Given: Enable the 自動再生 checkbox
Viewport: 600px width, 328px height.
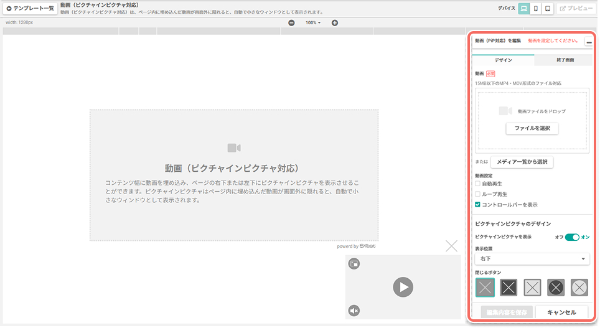Looking at the screenshot, I should click(477, 184).
